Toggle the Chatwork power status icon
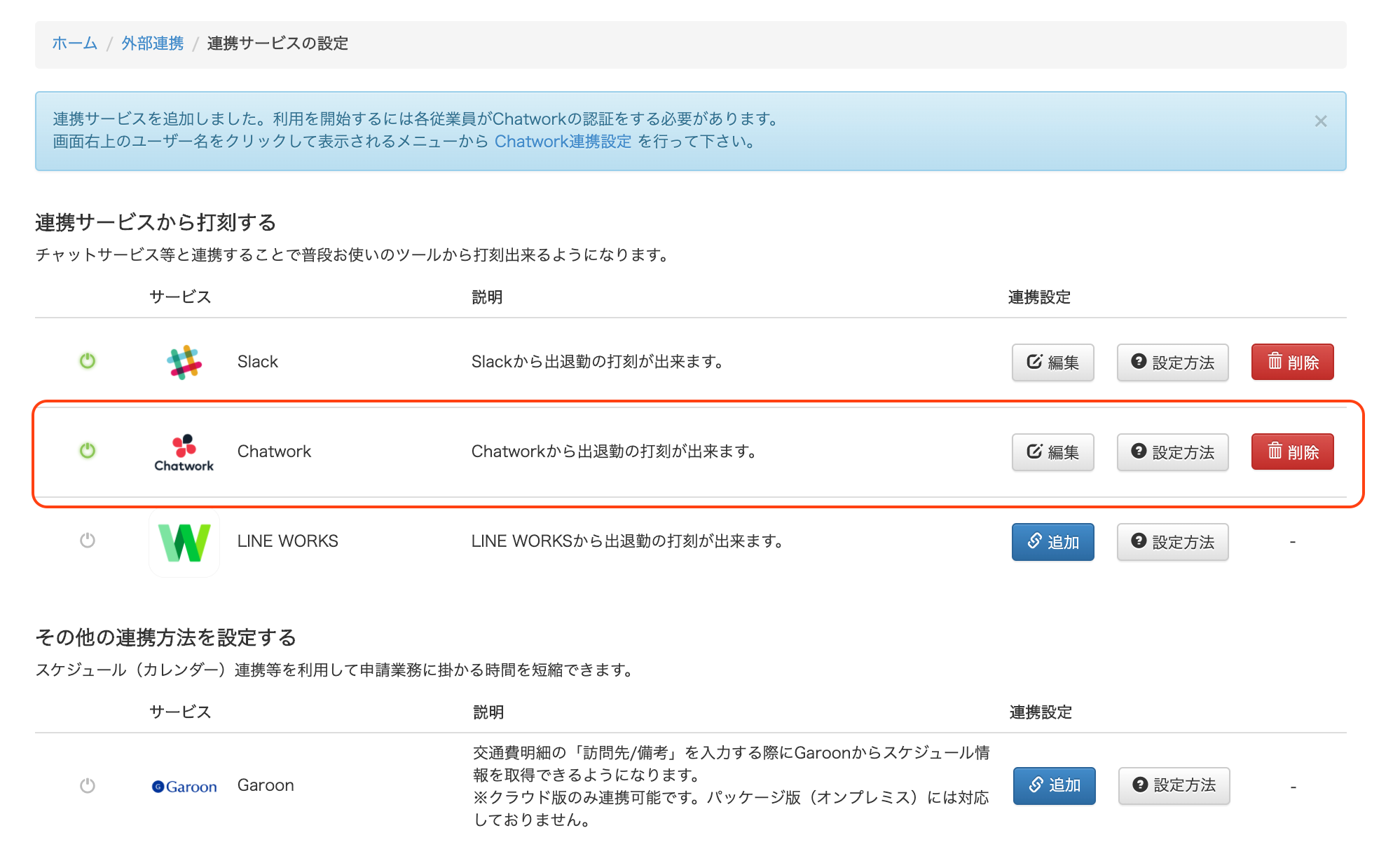1400x868 pixels. pos(88,451)
